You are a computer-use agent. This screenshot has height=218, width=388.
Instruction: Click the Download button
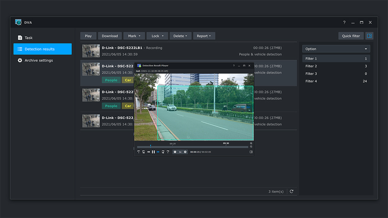pyautogui.click(x=110, y=36)
